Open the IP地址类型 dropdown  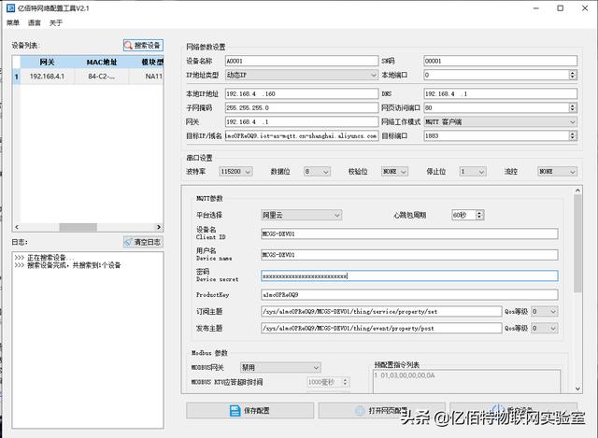(x=302, y=75)
